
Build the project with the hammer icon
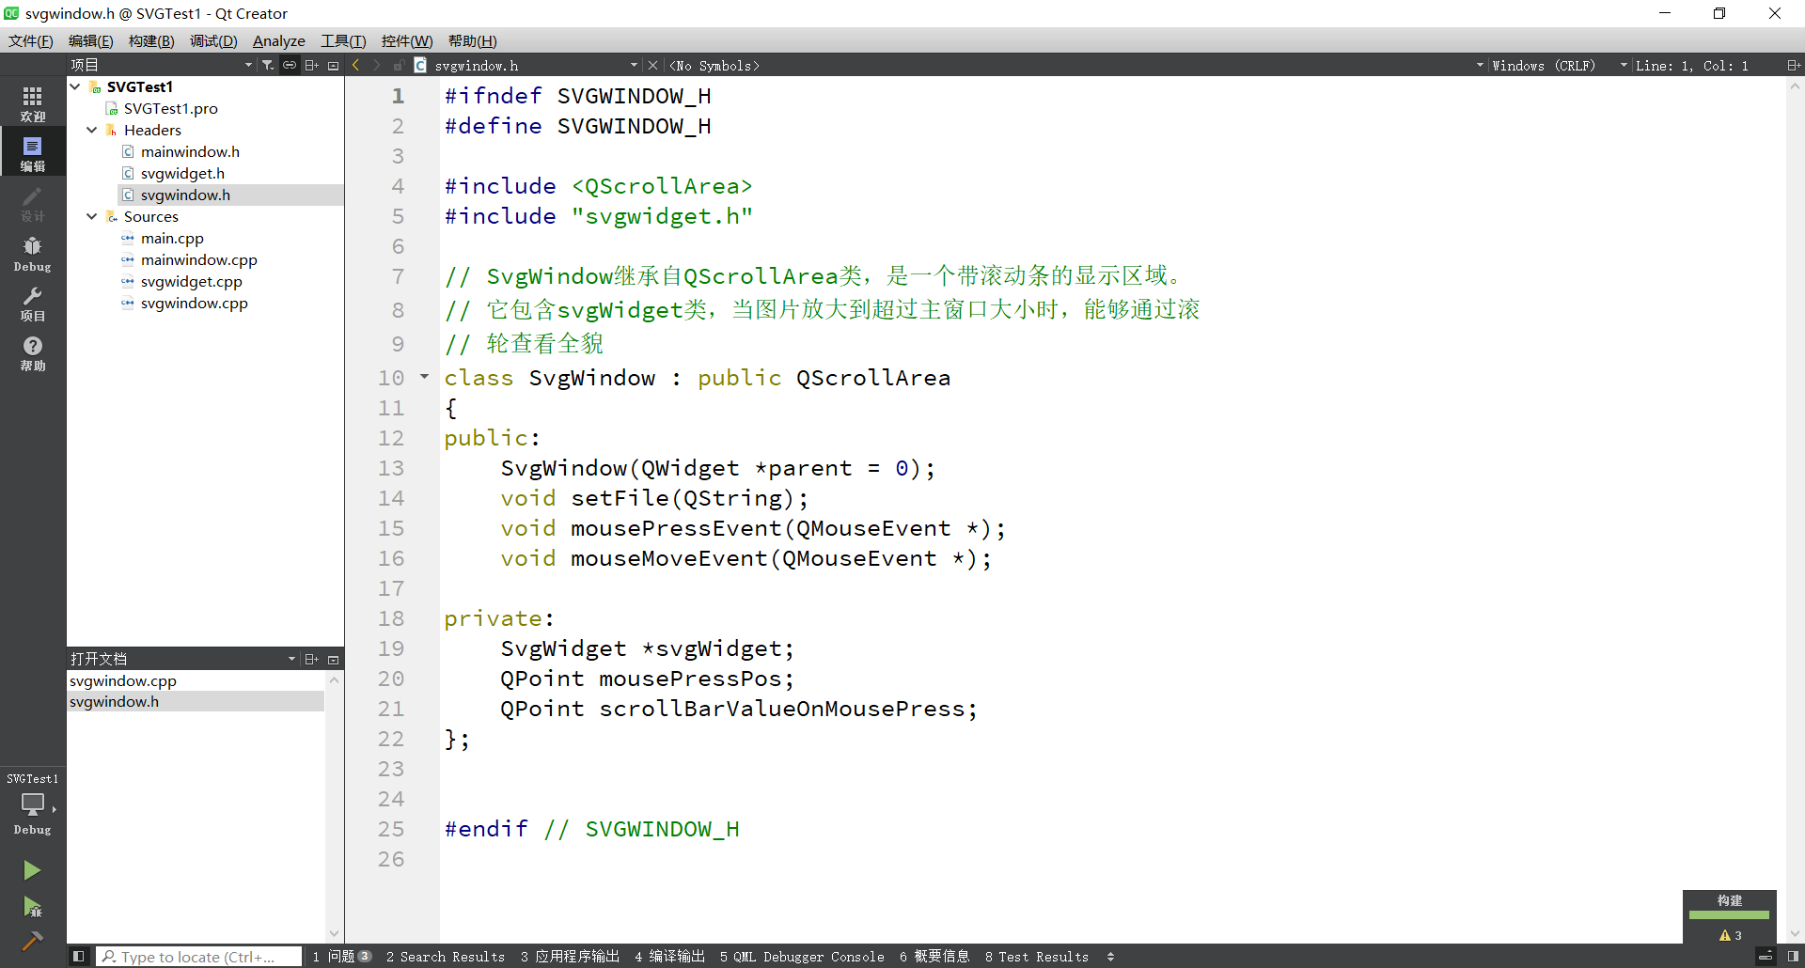click(32, 941)
